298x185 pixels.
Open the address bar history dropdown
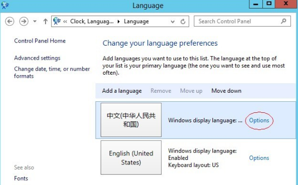pos(173,22)
